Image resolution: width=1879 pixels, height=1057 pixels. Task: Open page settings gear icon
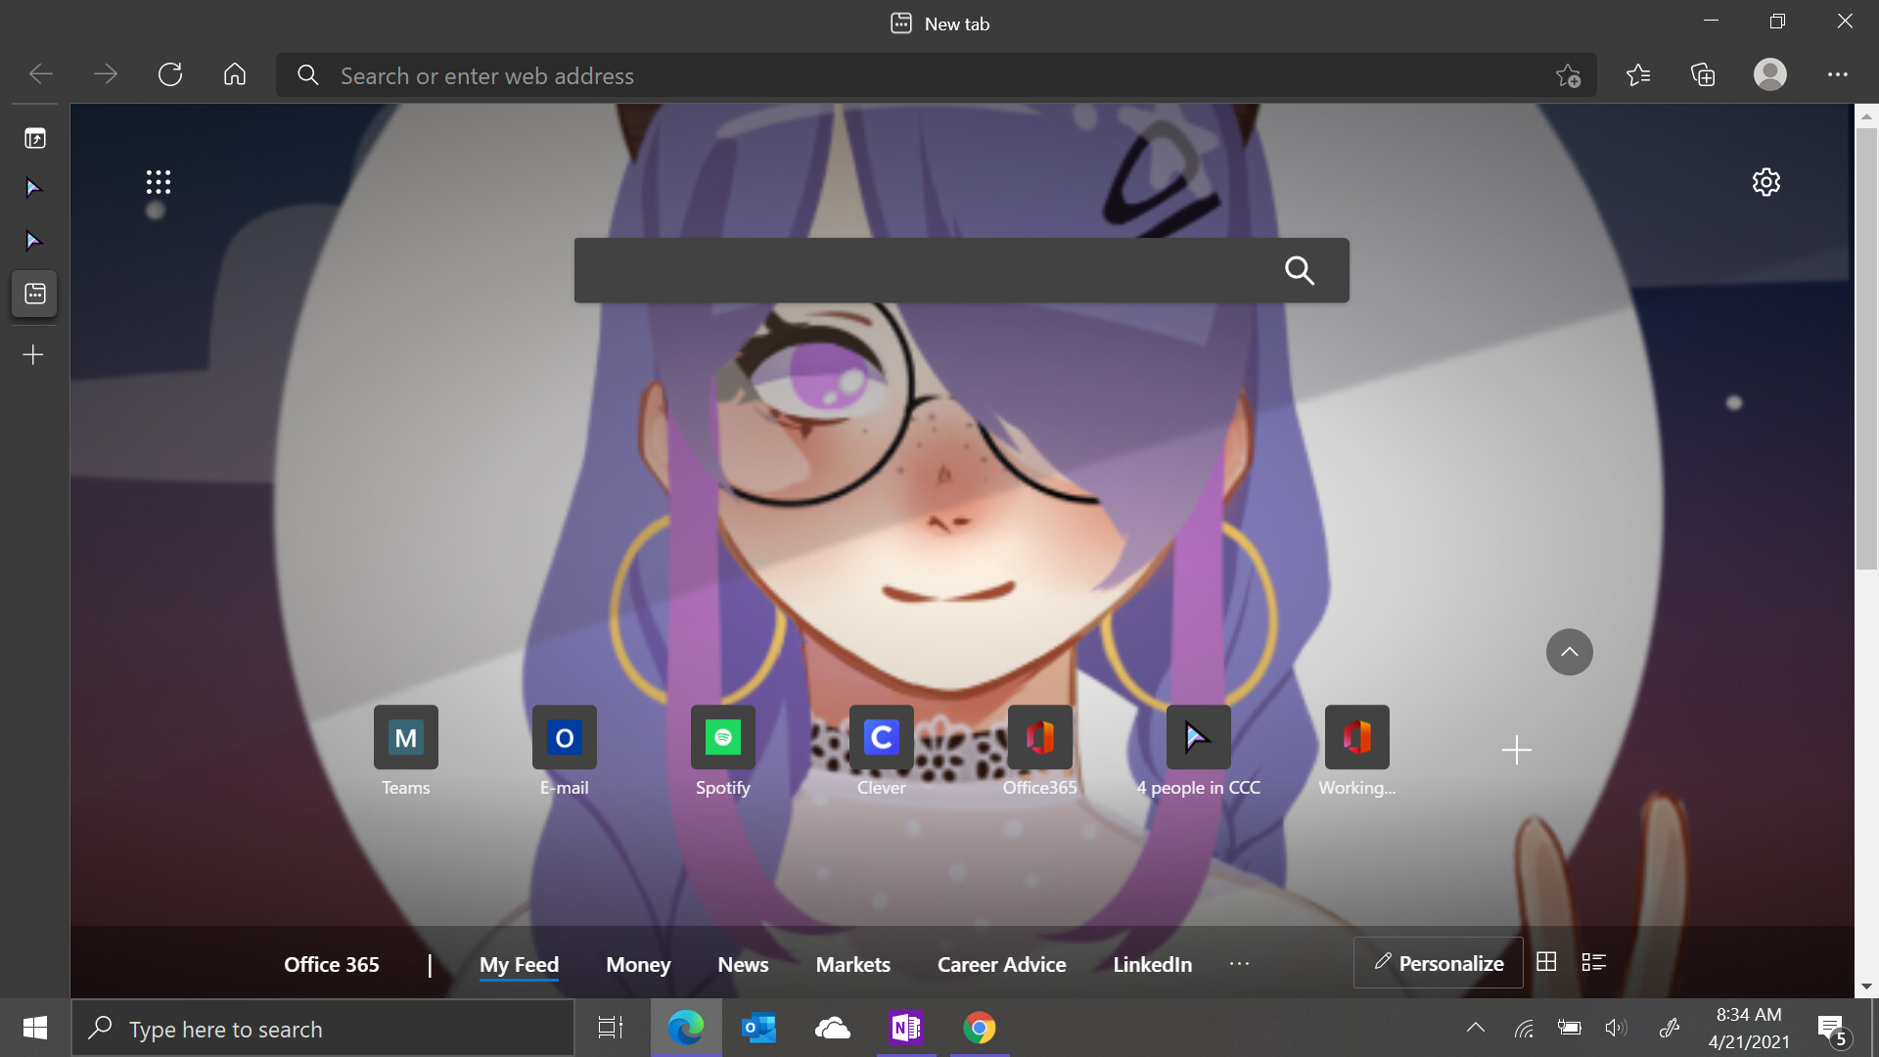[x=1765, y=182]
